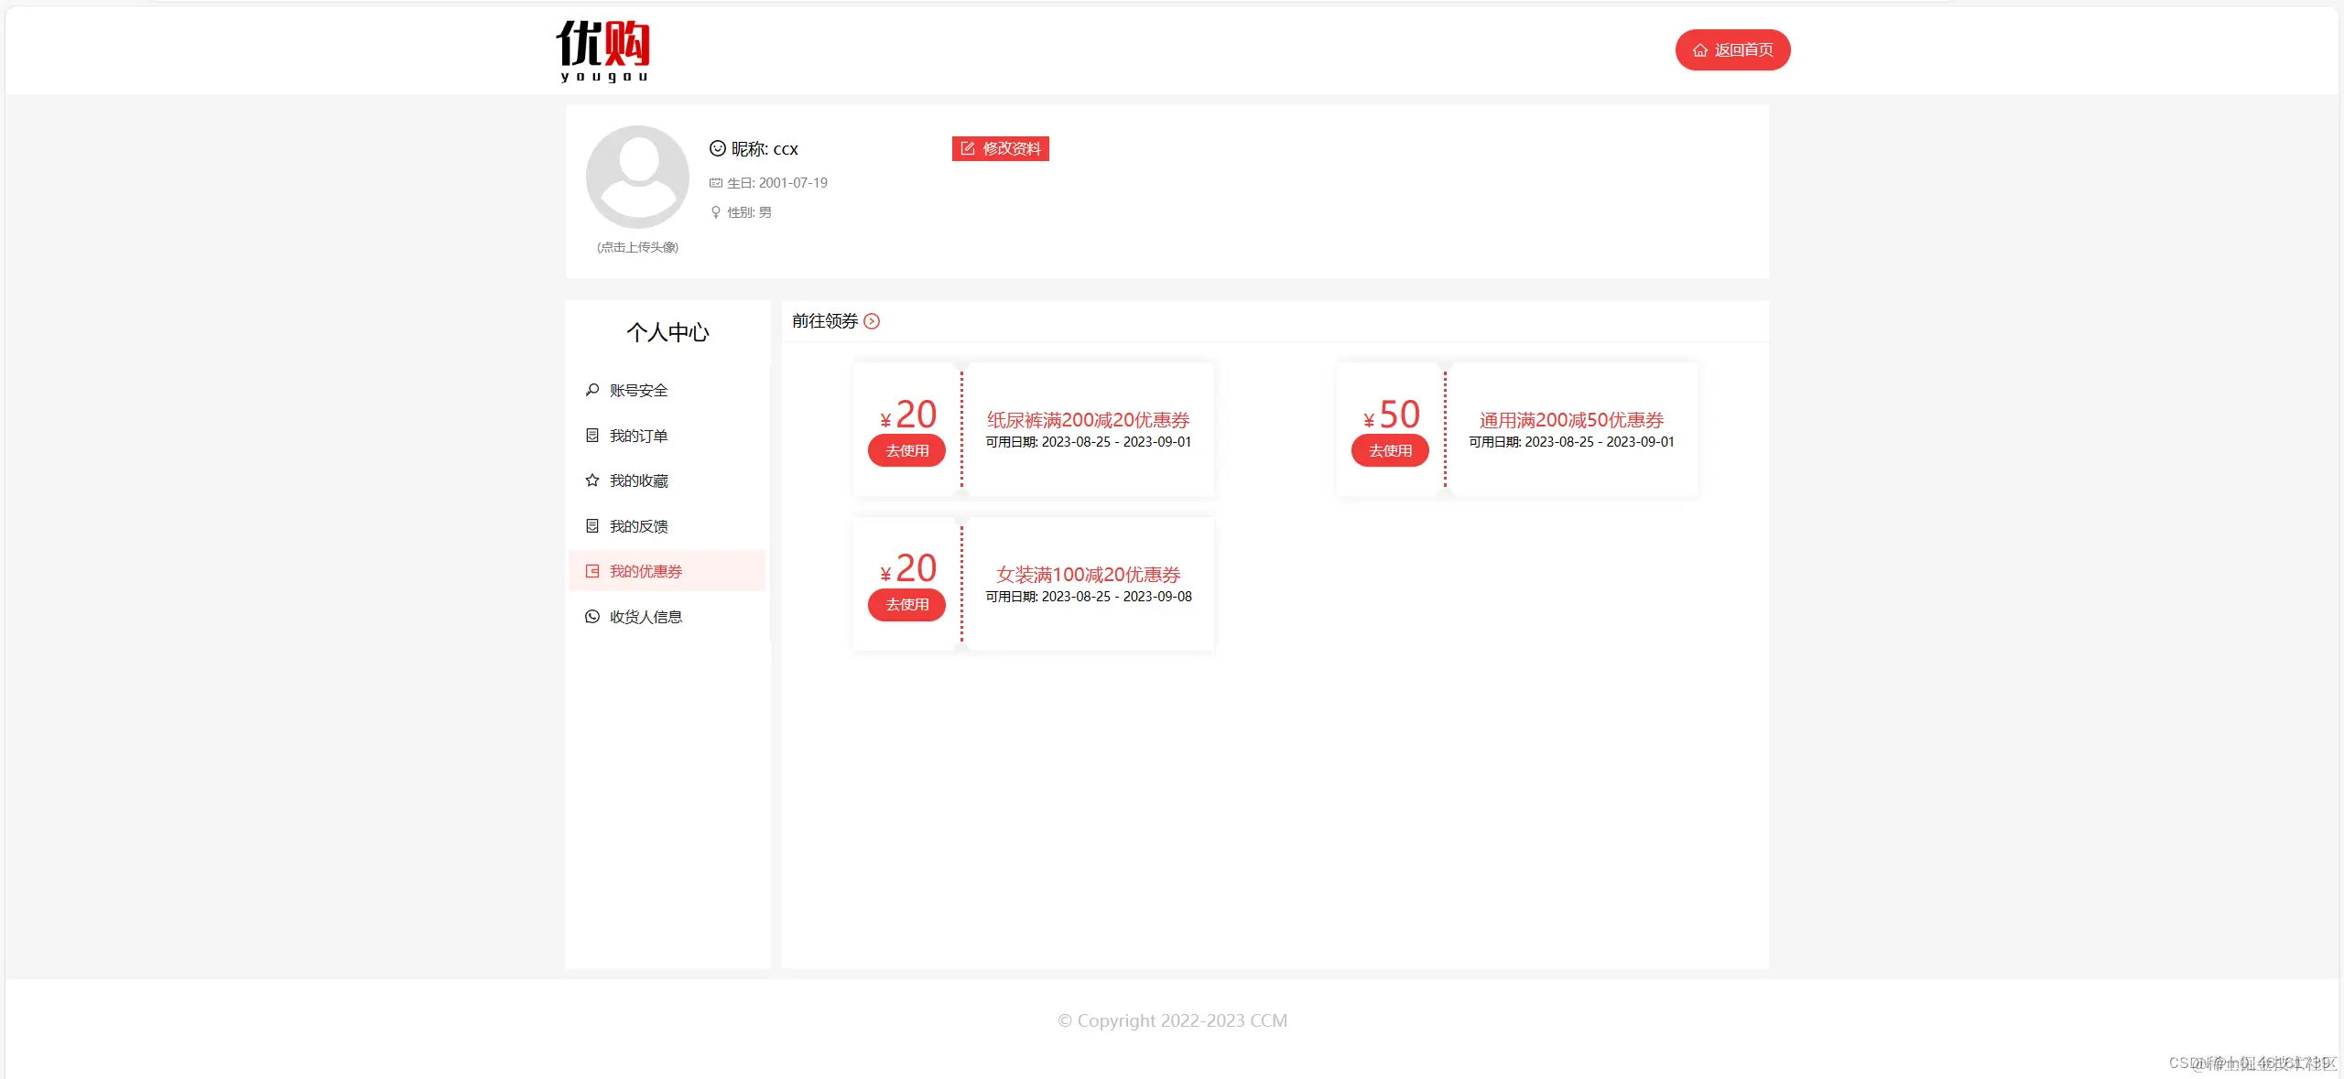
Task: Click the 修改资料 edit button
Action: click(1000, 148)
